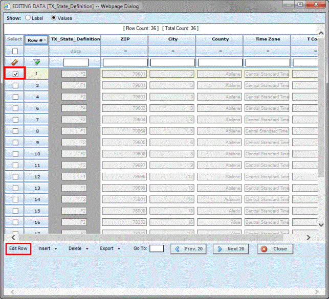The image size is (329, 299).
Task: Click the ZIP cell 79603 in row 6
Action: [124, 108]
